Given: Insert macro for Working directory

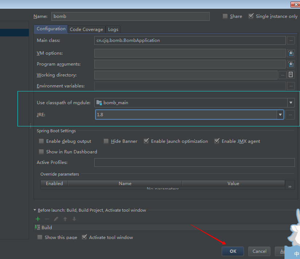Looking at the screenshot, I should (x=291, y=75).
